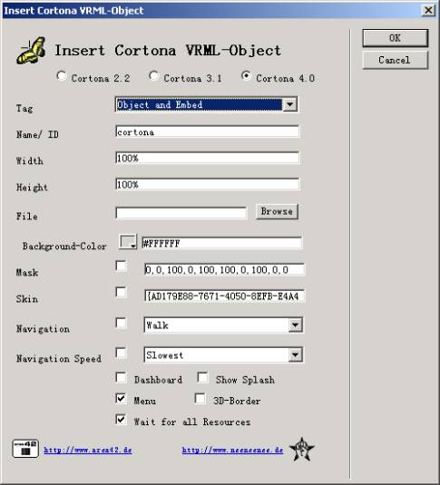The image size is (440, 485).
Task: Open the http://www.neeneenee.de link
Action: (232, 450)
